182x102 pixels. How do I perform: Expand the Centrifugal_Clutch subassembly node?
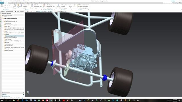[3, 25]
